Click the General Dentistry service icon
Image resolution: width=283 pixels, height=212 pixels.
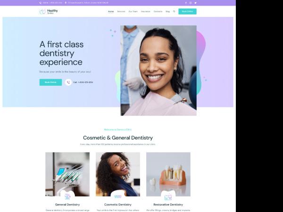point(67,196)
